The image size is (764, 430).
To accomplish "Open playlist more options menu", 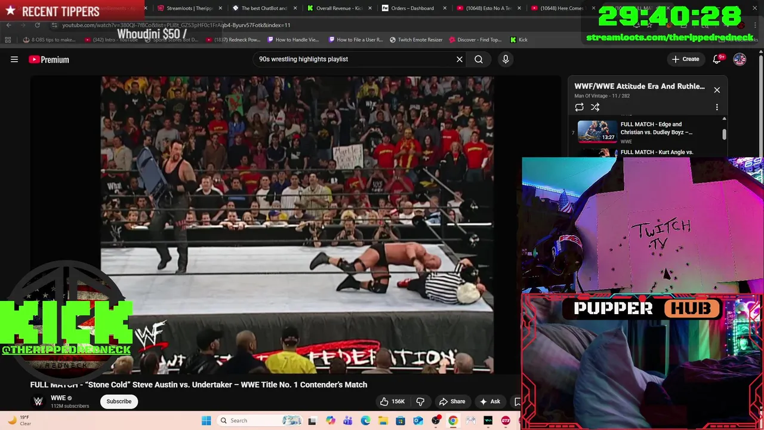I will (x=717, y=107).
